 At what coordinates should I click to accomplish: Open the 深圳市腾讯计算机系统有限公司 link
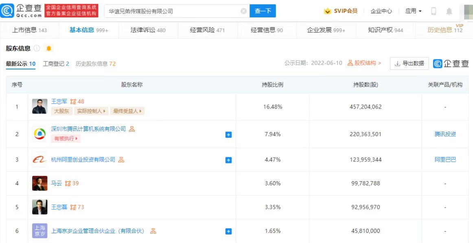[88, 129]
